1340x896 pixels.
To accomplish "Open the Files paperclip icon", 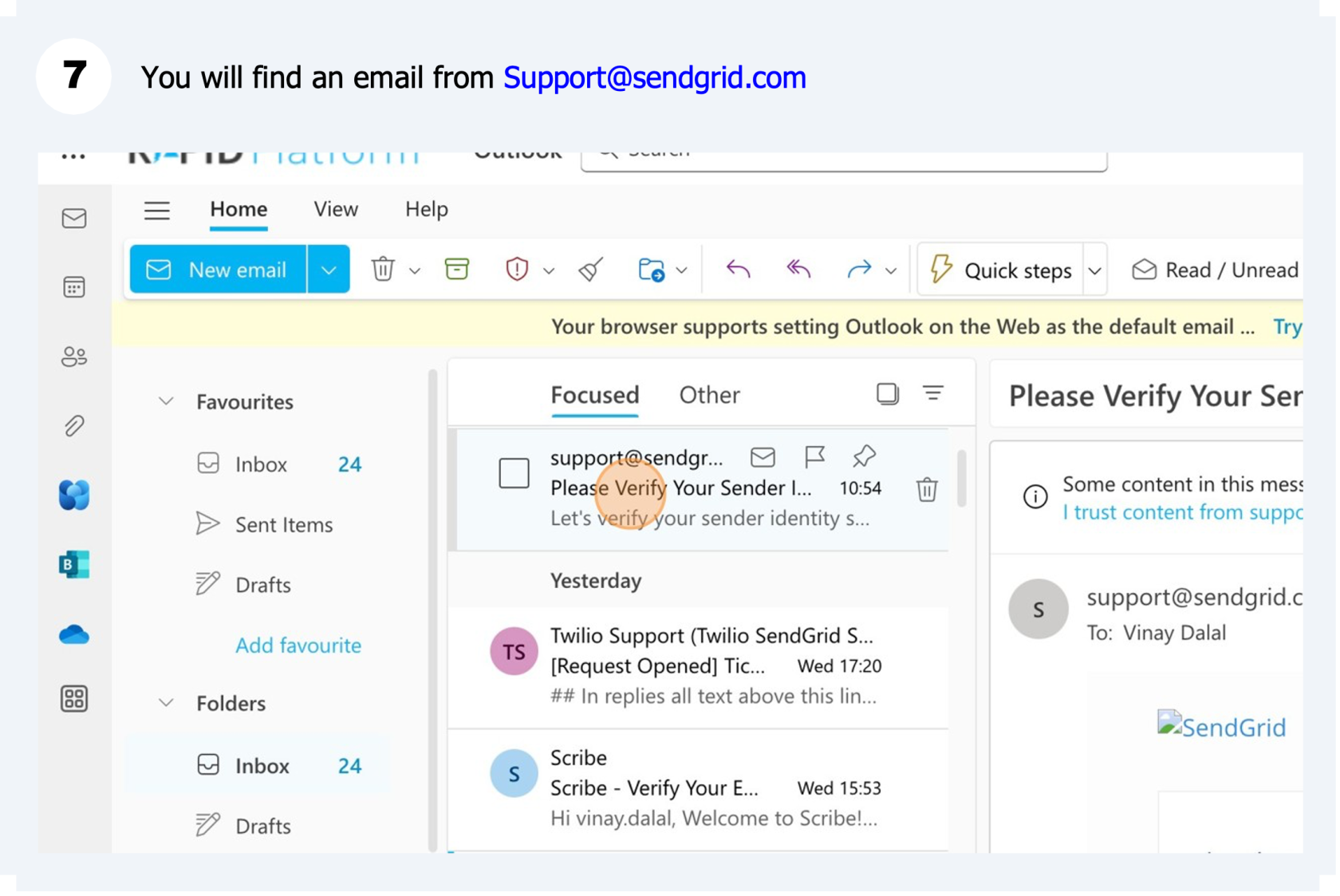I will click(x=74, y=426).
